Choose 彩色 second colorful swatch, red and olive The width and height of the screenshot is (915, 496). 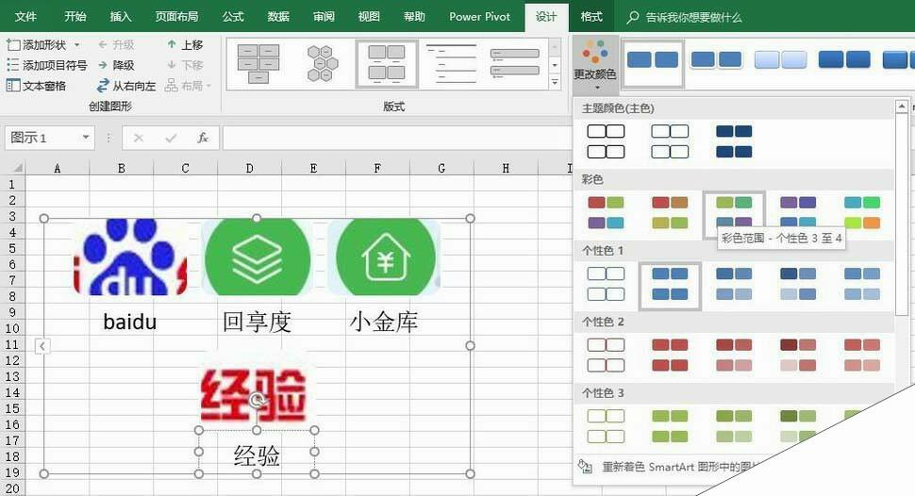670,212
